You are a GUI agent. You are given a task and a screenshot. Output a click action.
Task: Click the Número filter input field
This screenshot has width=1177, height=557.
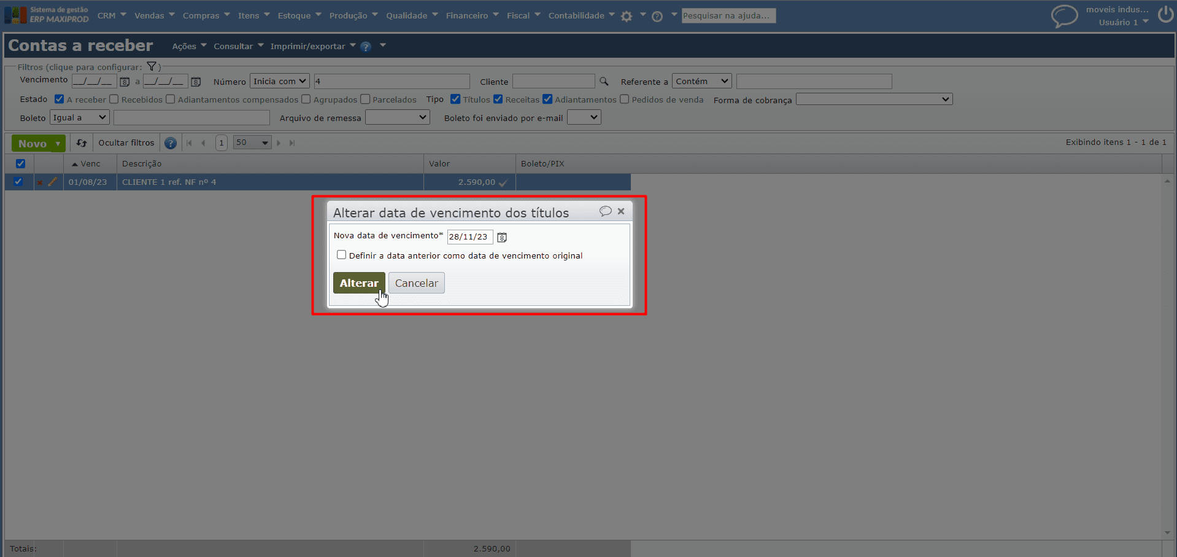(x=392, y=81)
